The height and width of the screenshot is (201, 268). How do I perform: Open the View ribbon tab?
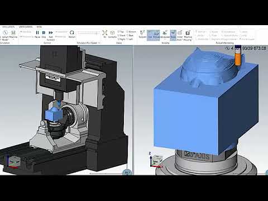click(x=39, y=27)
